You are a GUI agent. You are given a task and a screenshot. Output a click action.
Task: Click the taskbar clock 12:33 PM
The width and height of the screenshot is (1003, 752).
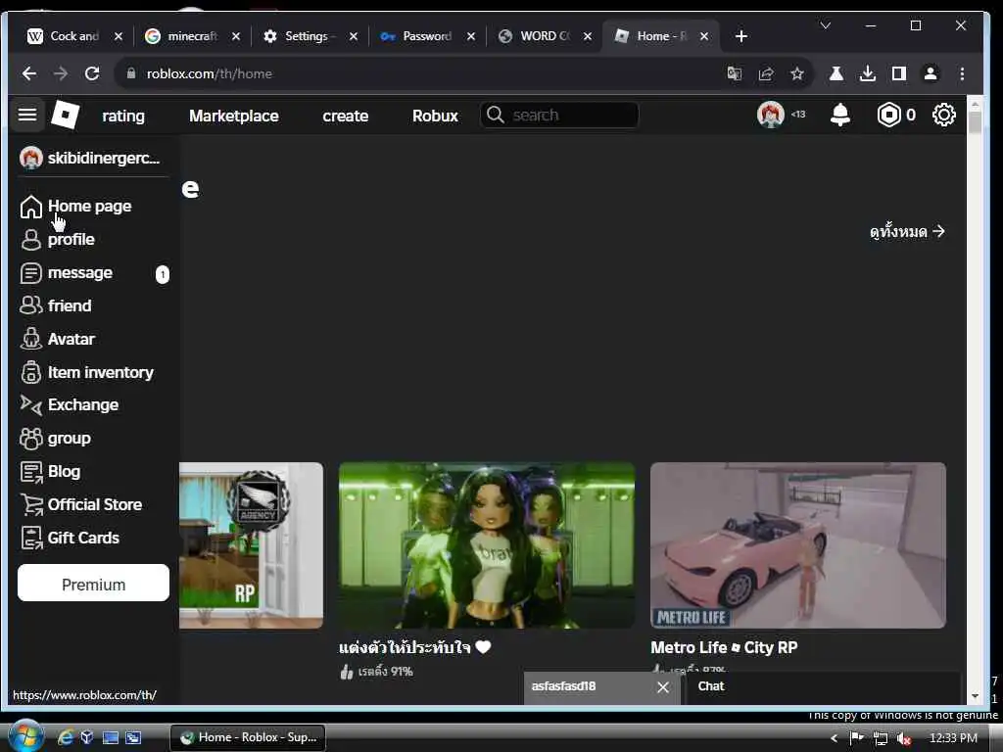953,738
